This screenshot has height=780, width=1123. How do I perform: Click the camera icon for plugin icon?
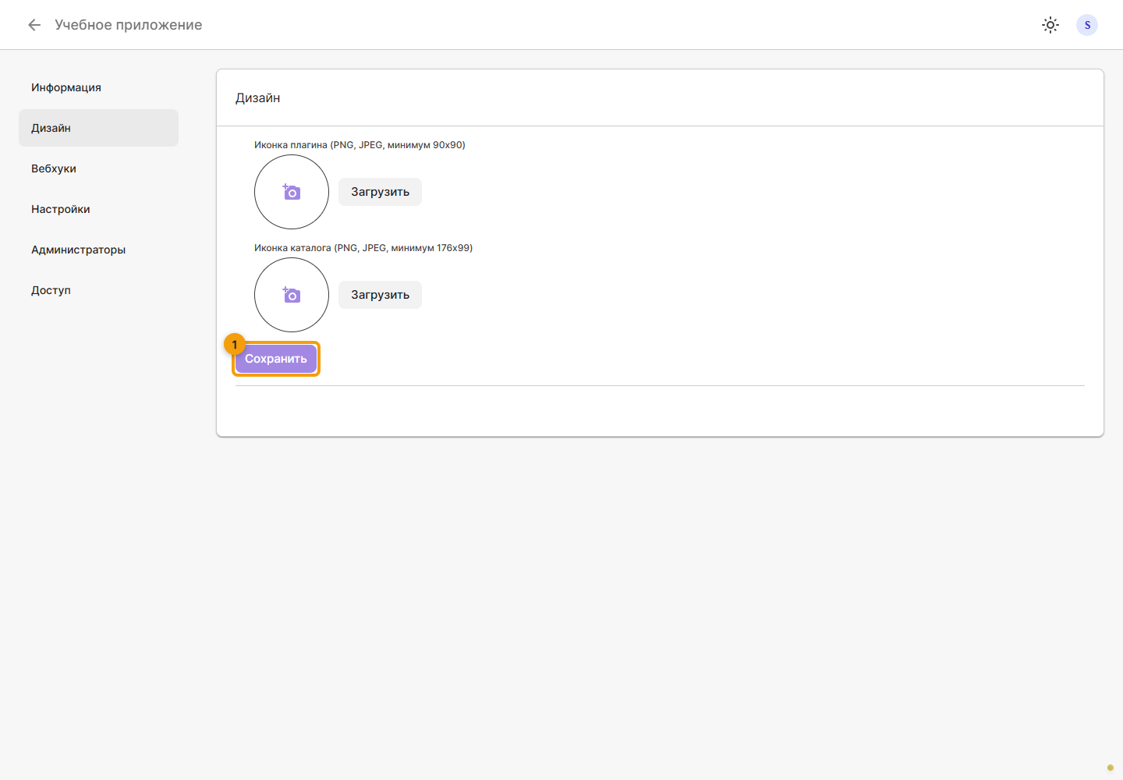pyautogui.click(x=292, y=192)
